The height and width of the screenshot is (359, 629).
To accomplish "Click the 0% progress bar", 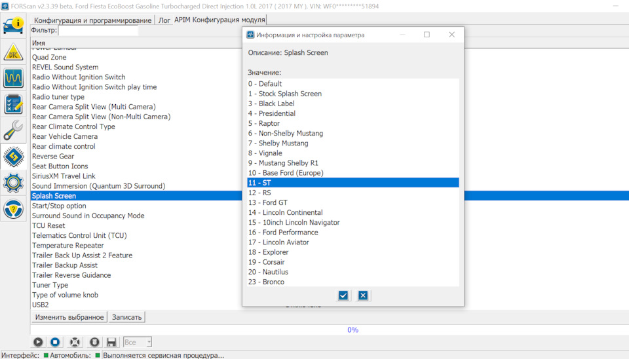I will [x=330, y=330].
